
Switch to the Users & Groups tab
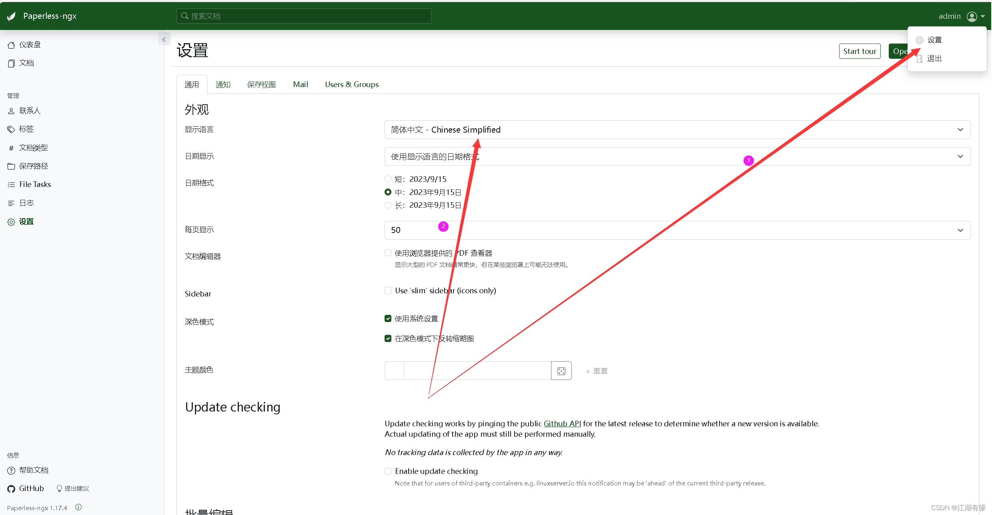(352, 84)
